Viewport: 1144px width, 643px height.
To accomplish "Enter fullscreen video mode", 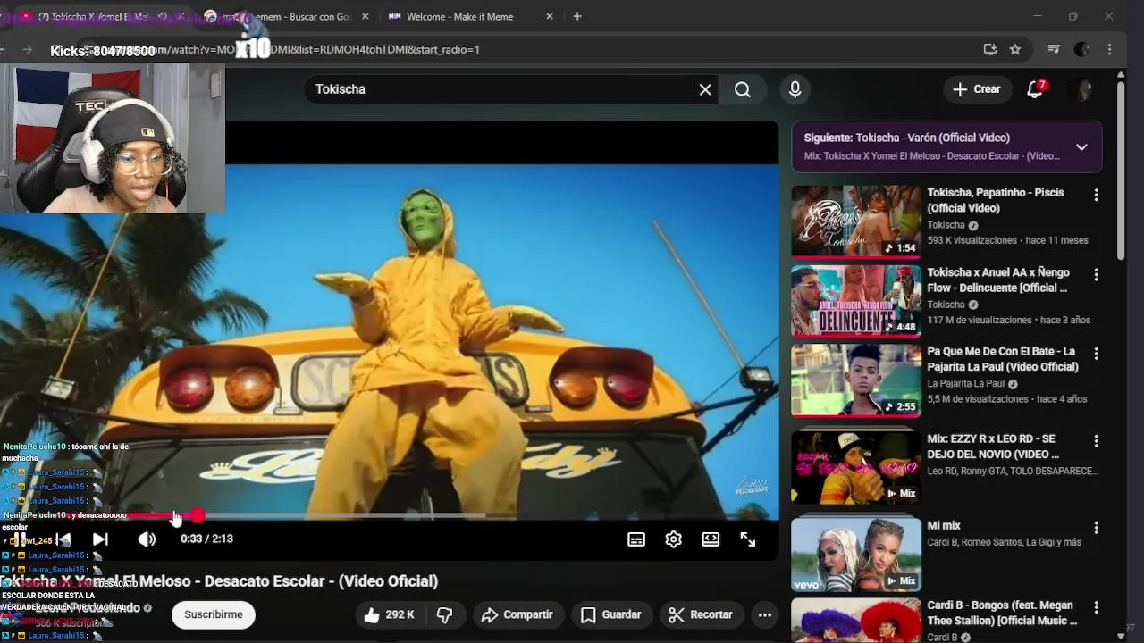I will pyautogui.click(x=748, y=539).
